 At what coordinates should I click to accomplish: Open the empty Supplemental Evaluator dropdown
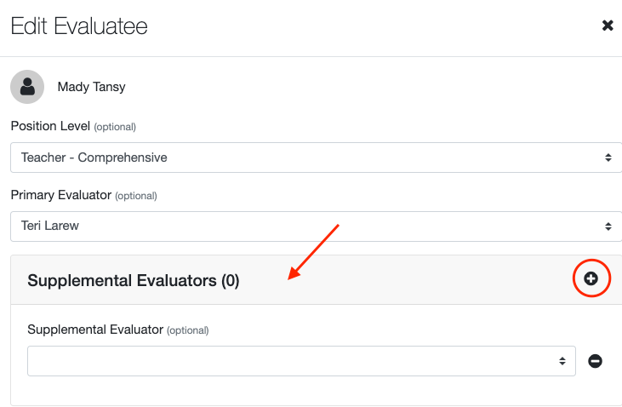click(289, 361)
